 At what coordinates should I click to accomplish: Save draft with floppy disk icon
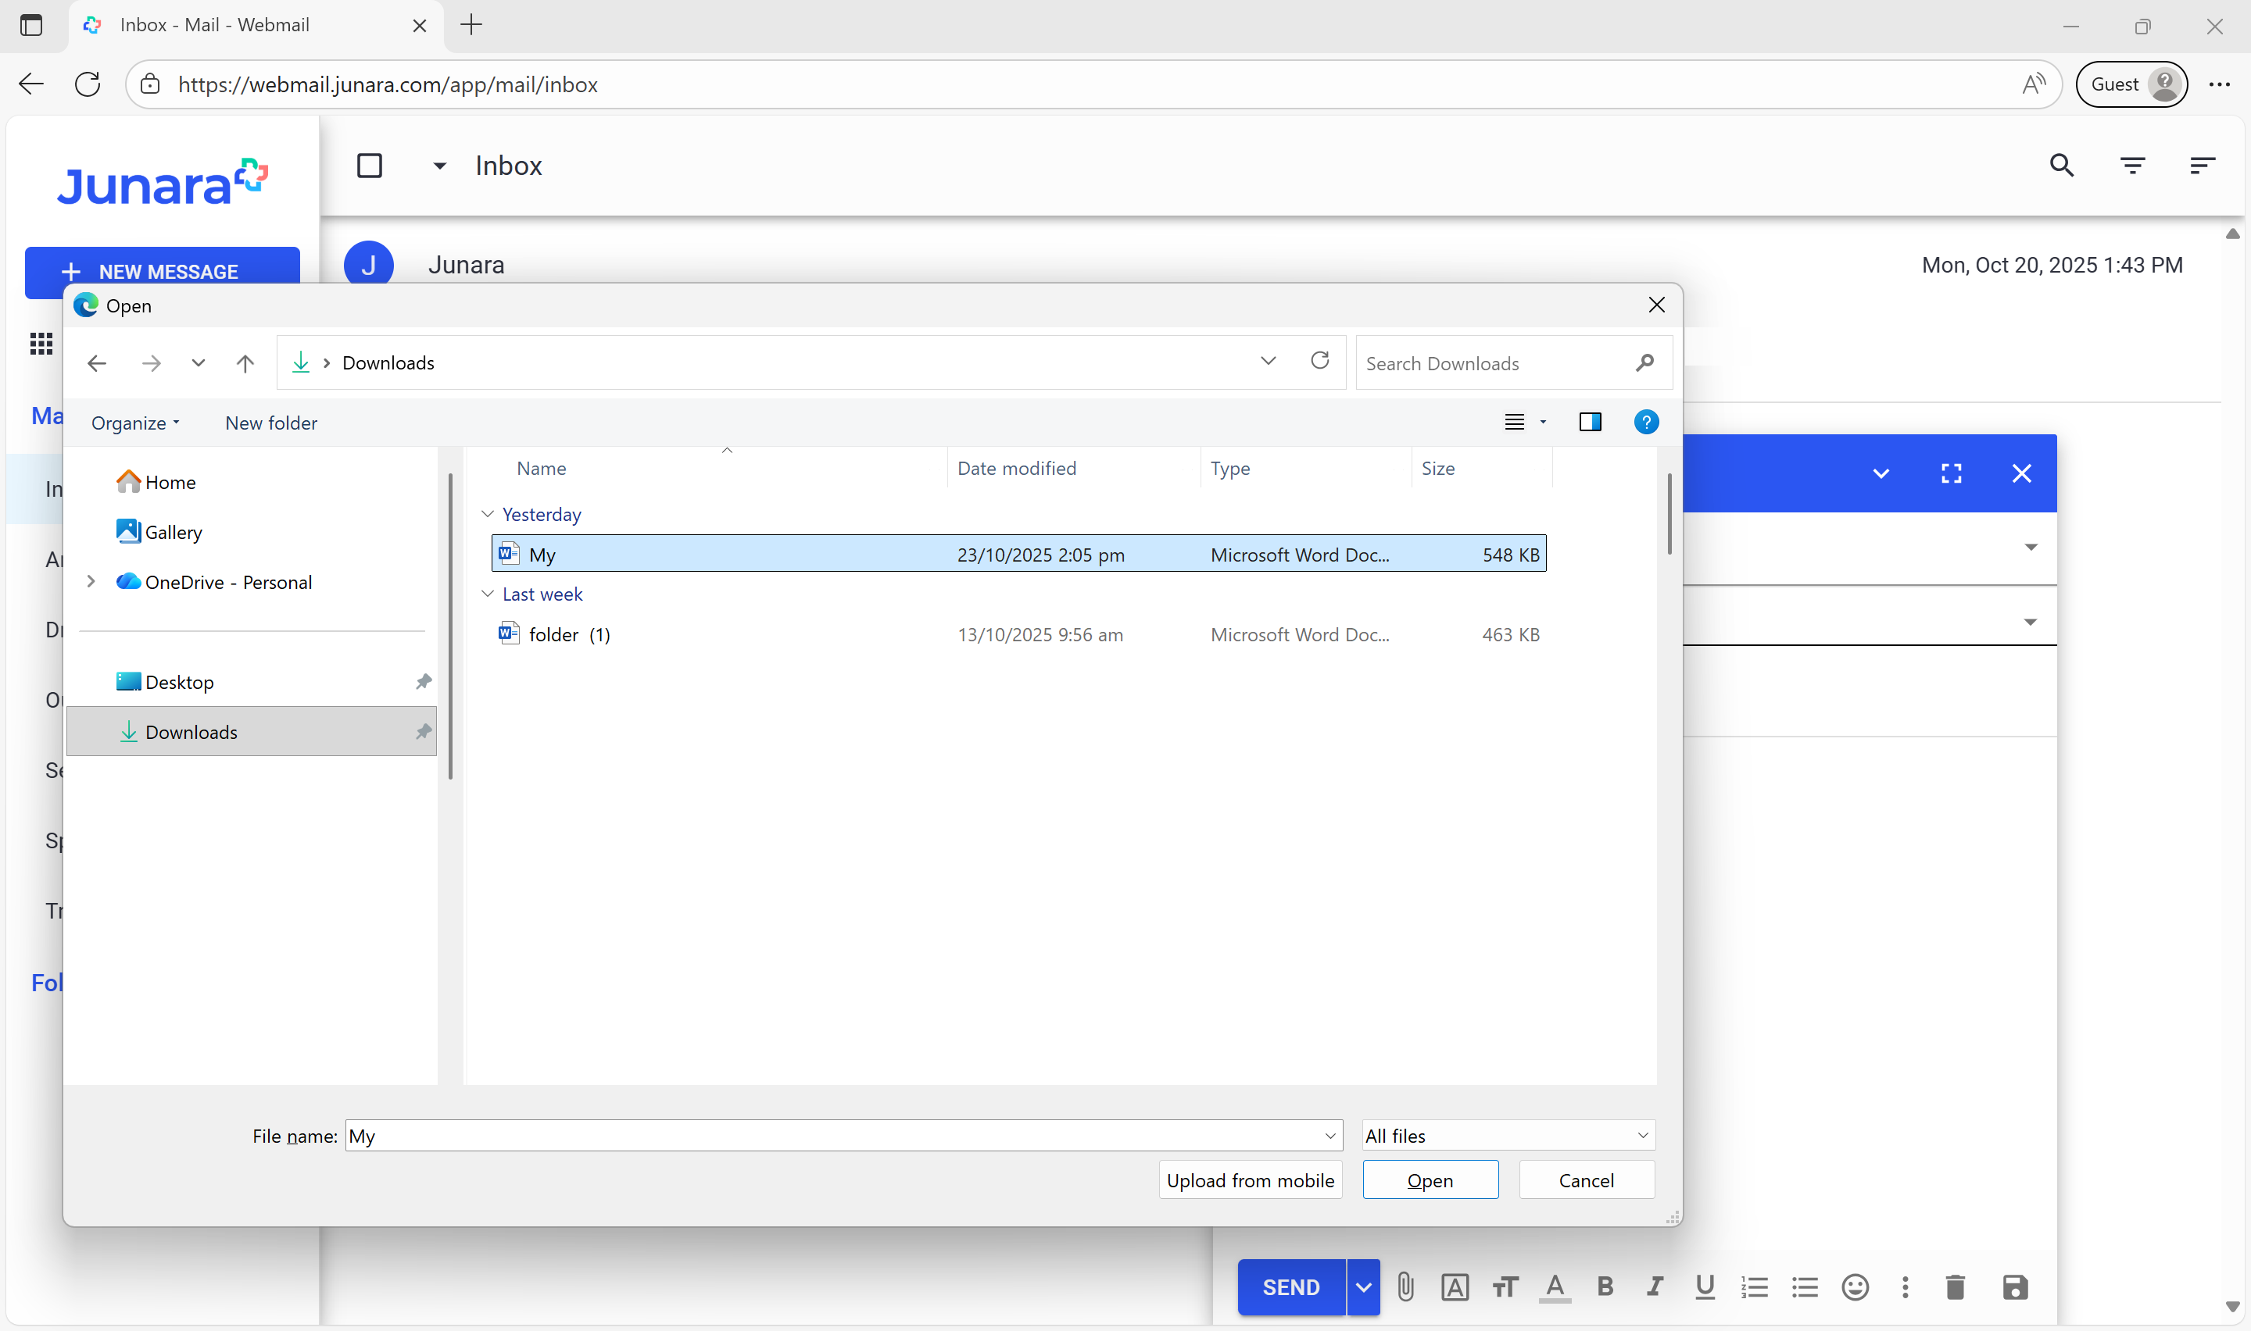[x=2015, y=1287]
